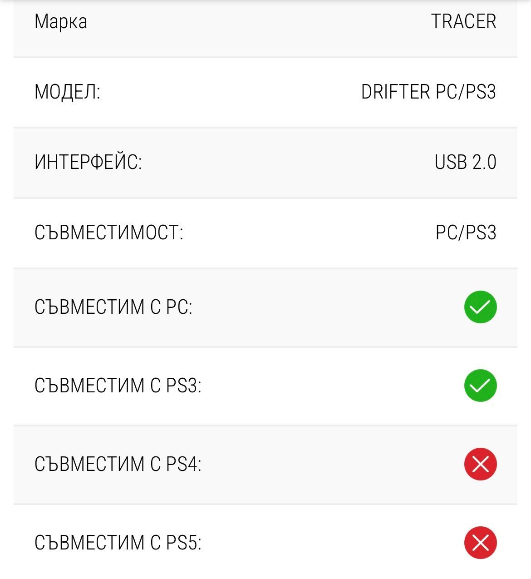Click the green checkmark for PS3 compatibility

point(480,386)
